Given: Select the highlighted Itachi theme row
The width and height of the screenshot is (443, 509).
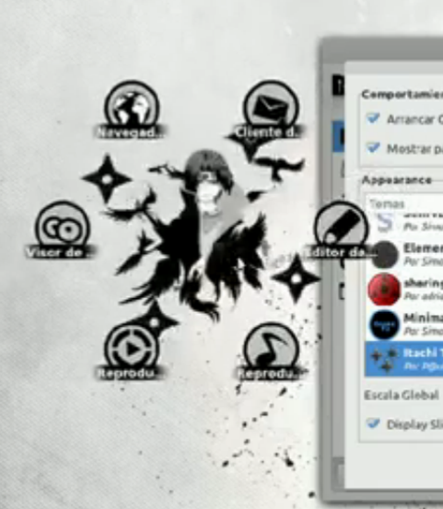Looking at the screenshot, I should click(x=404, y=359).
